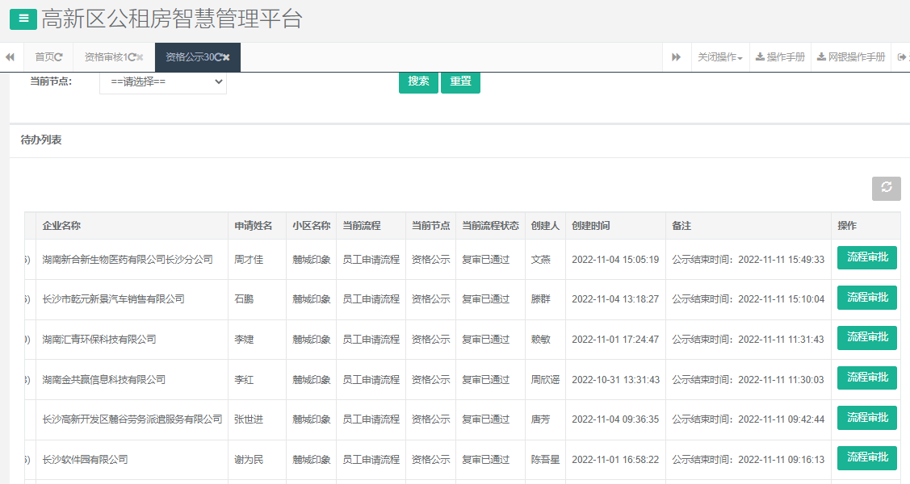Click the download icon beside 网银操作手册
This screenshot has width=910, height=484.
tap(821, 57)
